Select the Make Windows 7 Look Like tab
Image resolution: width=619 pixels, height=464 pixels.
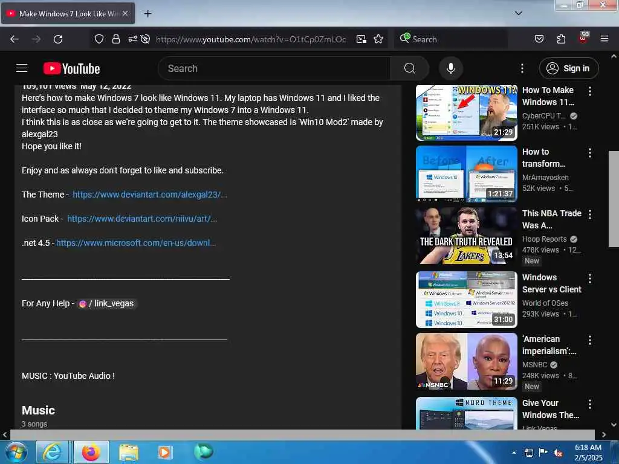[x=68, y=14]
